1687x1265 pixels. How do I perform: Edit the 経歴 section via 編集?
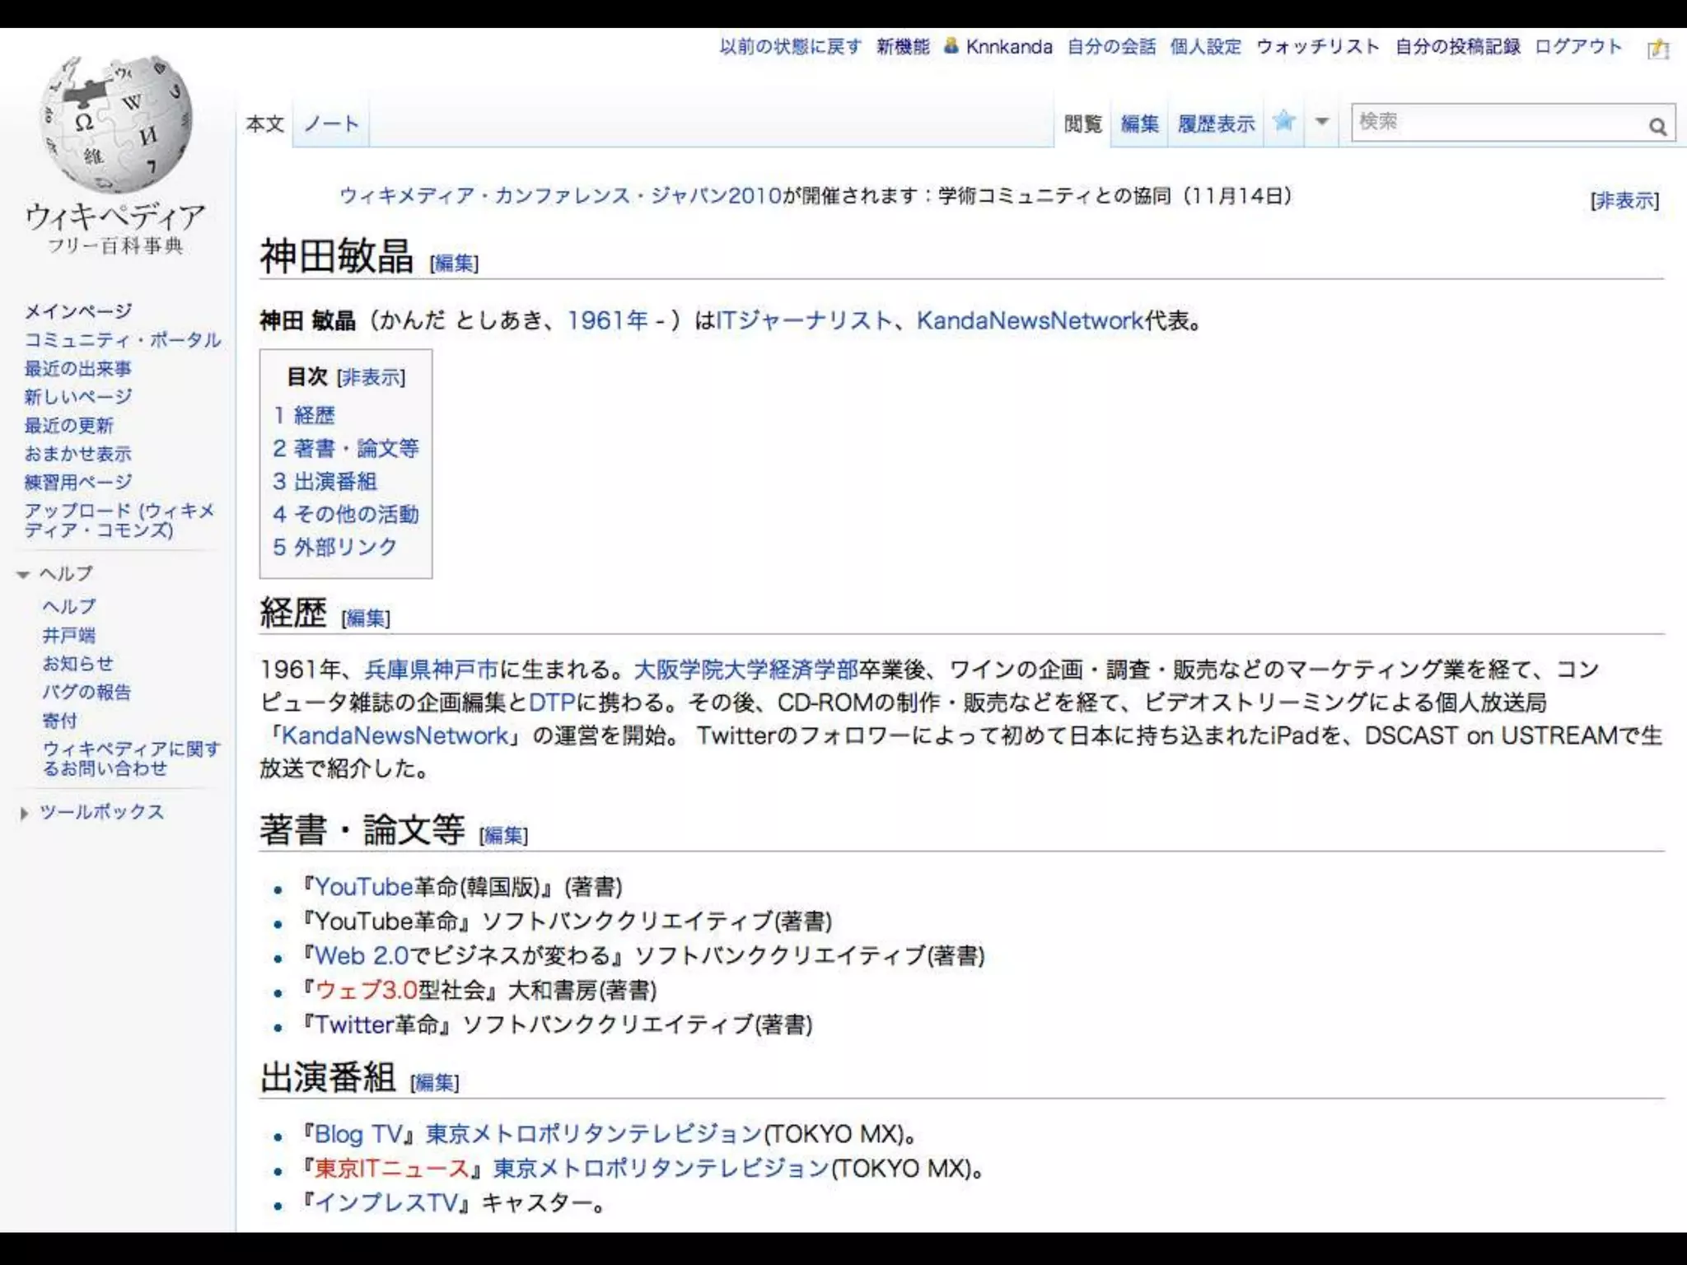[366, 618]
